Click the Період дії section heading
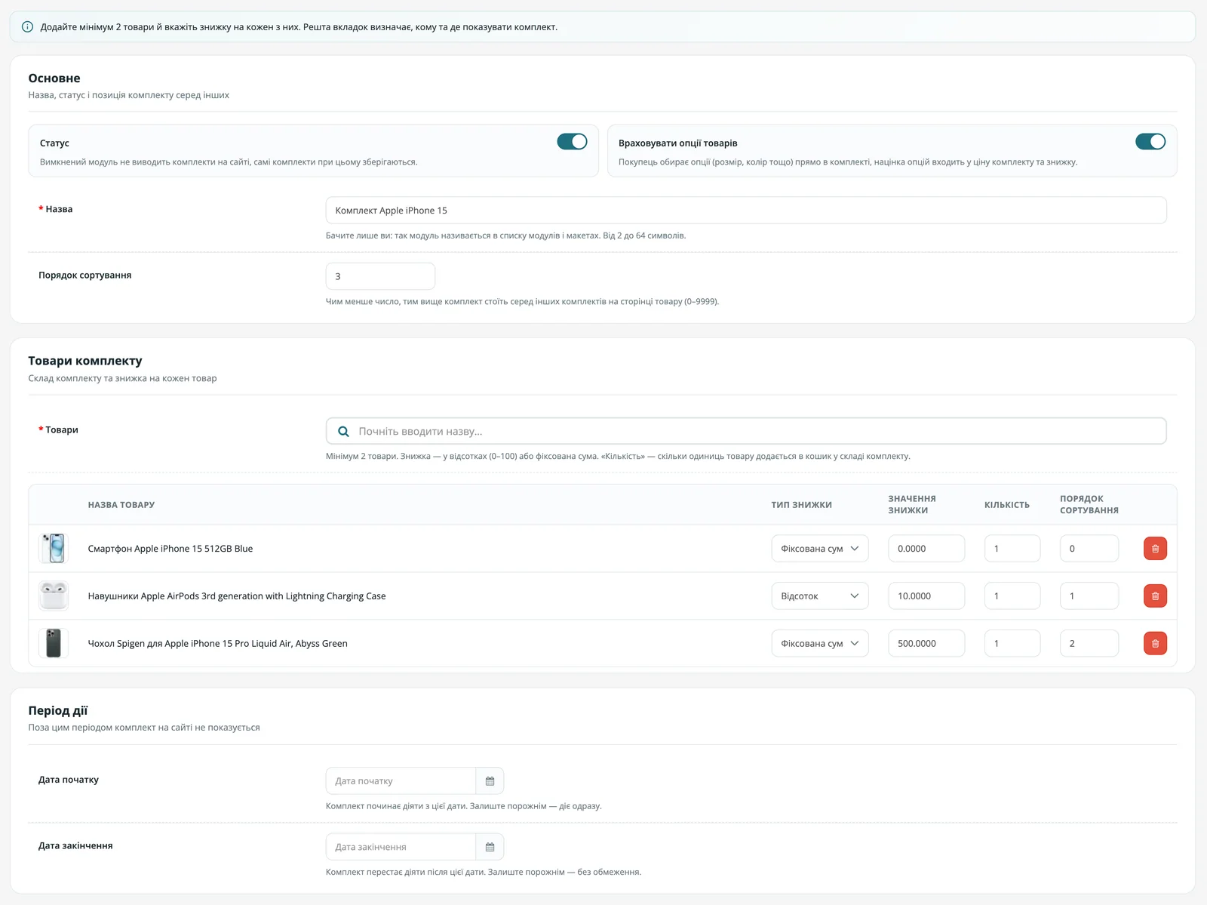Image resolution: width=1207 pixels, height=905 pixels. (58, 710)
